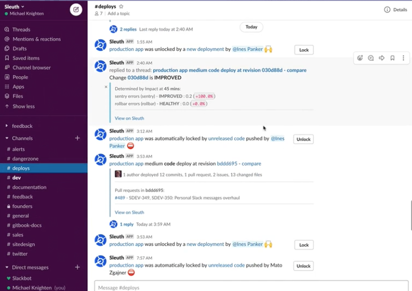Open unreleased code link in 7:57 AM message

[x=226, y=265]
